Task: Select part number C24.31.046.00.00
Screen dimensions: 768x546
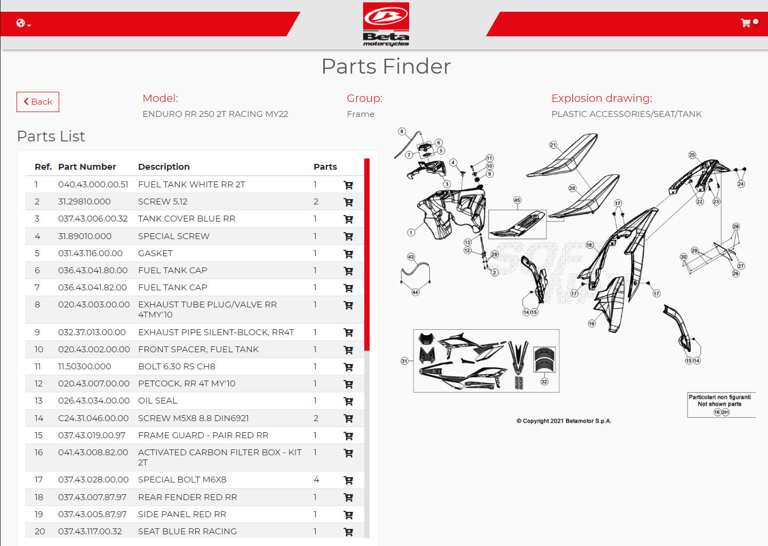Action: tap(93, 418)
